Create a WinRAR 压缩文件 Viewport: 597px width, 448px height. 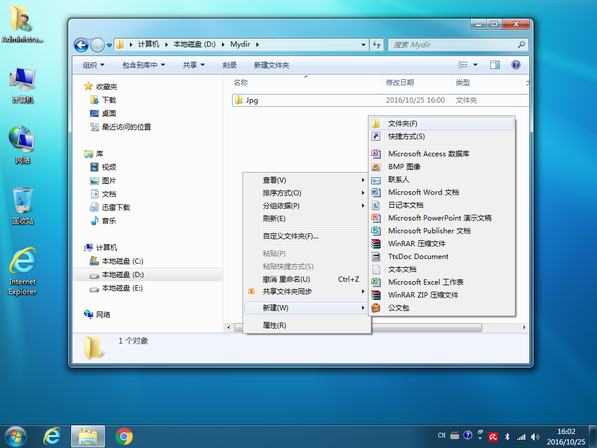pos(442,243)
